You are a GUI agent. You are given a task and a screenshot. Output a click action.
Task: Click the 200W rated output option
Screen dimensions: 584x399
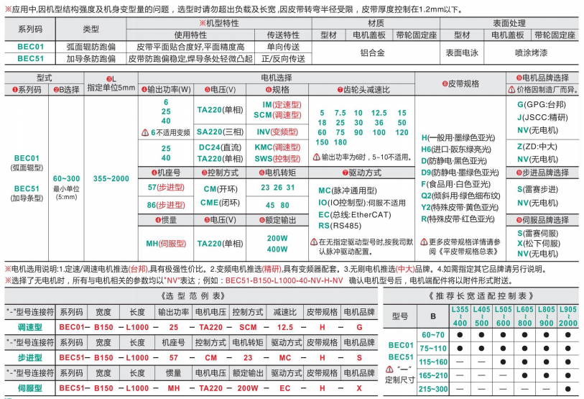pos(277,238)
